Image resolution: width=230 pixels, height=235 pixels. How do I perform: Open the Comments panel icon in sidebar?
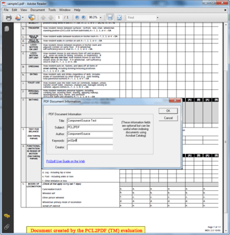coord(7,216)
